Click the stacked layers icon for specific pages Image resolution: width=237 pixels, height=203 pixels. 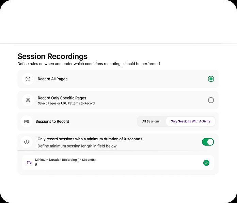pyautogui.click(x=28, y=100)
